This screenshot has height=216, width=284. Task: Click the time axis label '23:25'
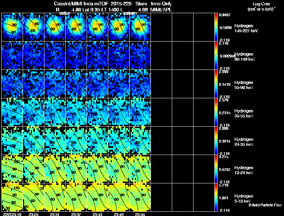(33, 215)
